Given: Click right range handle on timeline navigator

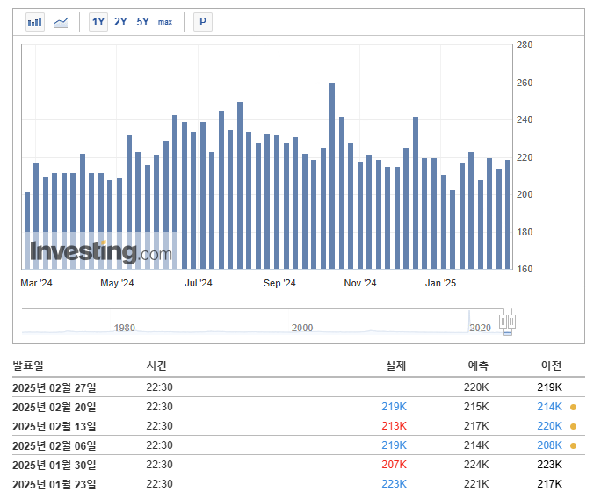Looking at the screenshot, I should [511, 322].
